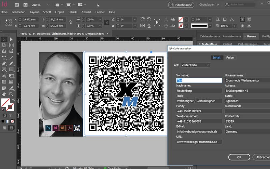Click the stroke color swatch in control bar
The height and width of the screenshot is (169, 270).
tap(181, 26)
